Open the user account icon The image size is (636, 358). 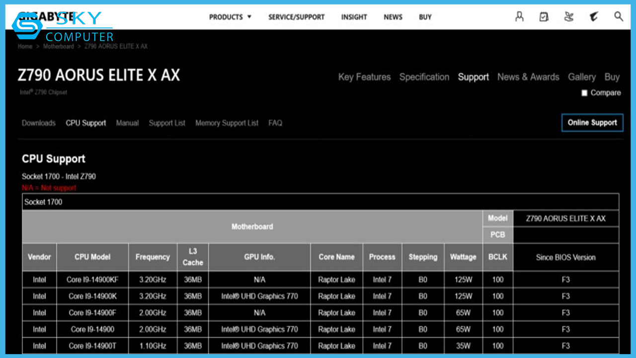(x=519, y=17)
